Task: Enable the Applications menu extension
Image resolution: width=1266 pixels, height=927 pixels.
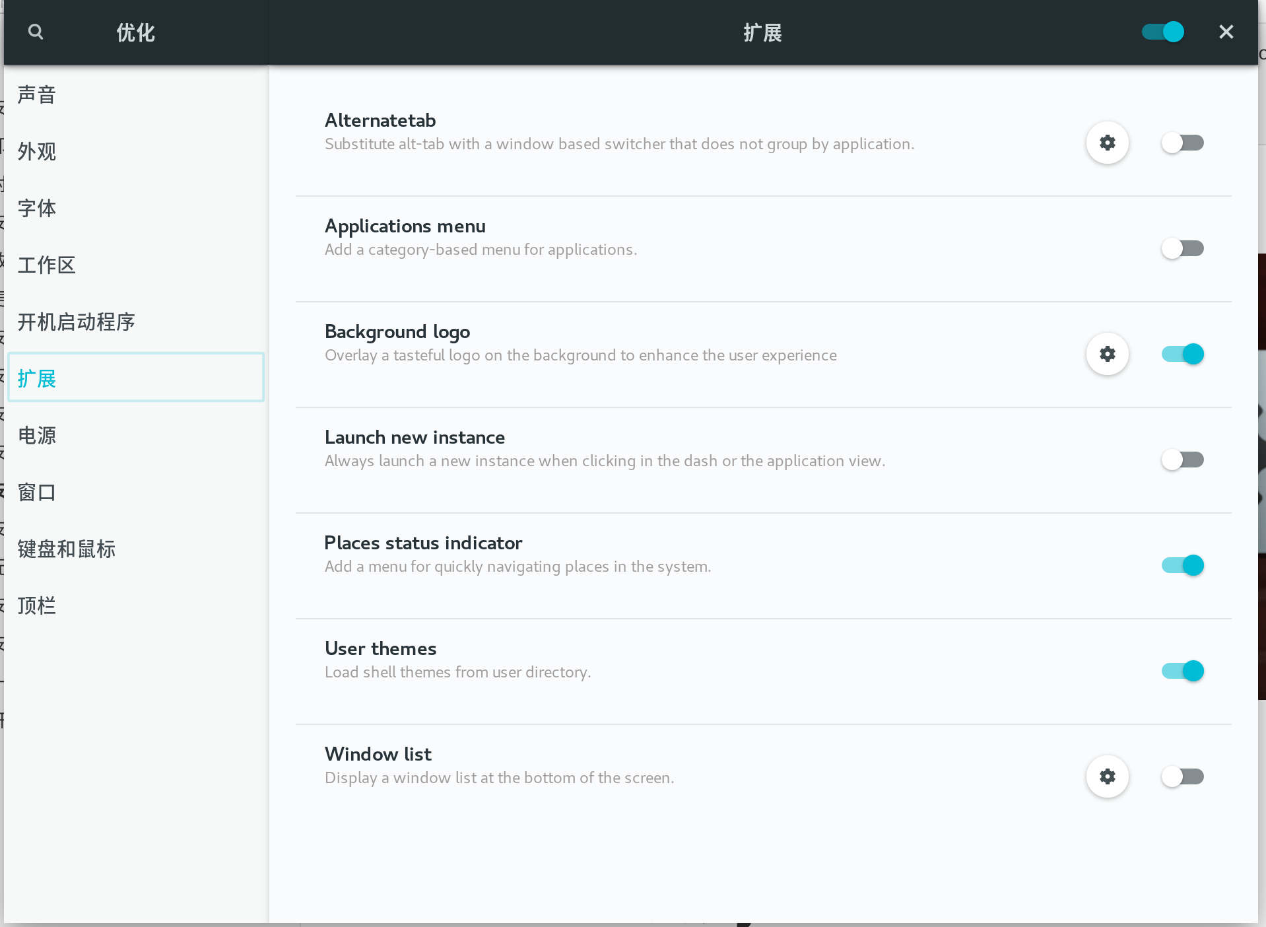Action: [1182, 248]
